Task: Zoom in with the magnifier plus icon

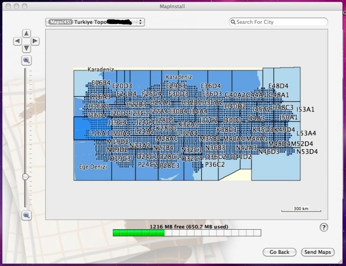Action: pyautogui.click(x=26, y=61)
